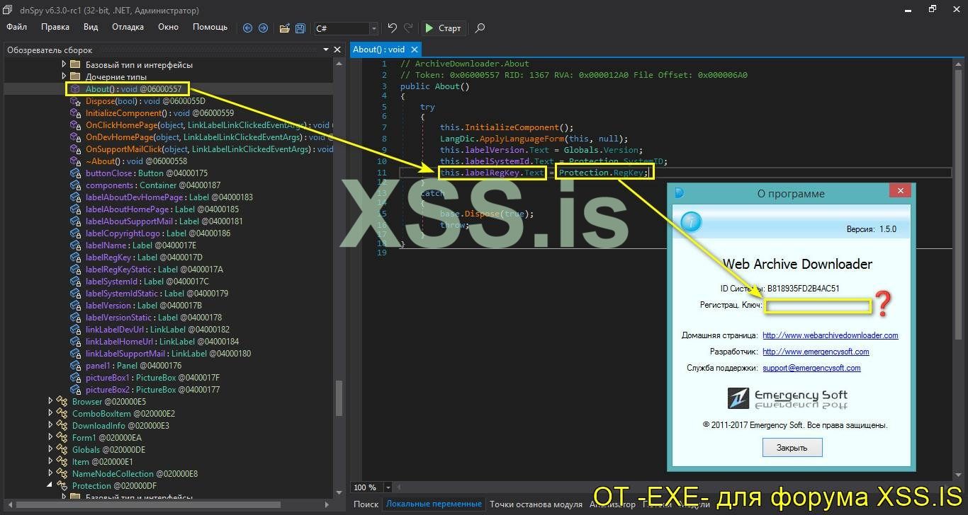Open the Обозреватель сборок panel options arrow

327,50
